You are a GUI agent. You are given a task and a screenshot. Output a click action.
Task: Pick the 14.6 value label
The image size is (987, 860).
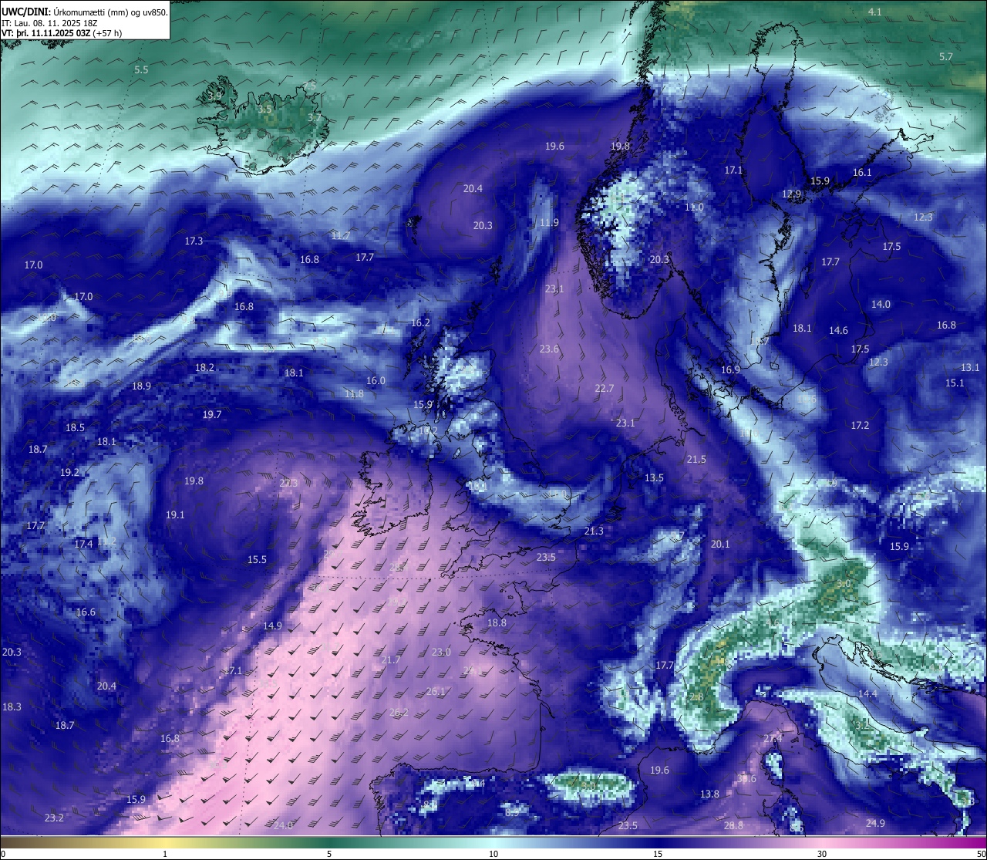(x=838, y=331)
